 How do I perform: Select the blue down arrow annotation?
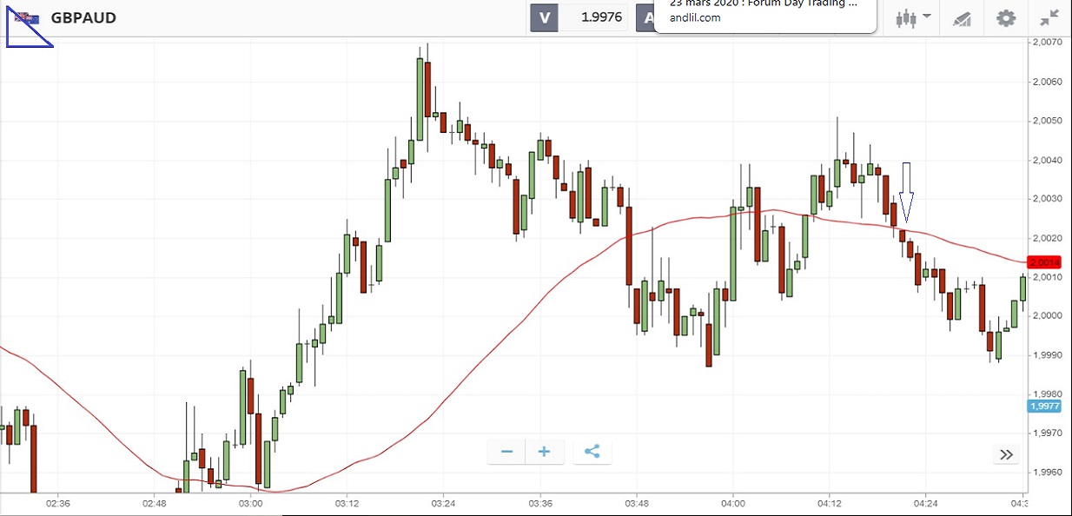point(906,191)
